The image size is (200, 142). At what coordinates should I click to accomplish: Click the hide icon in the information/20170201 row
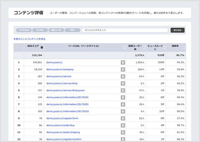(x=123, y=104)
